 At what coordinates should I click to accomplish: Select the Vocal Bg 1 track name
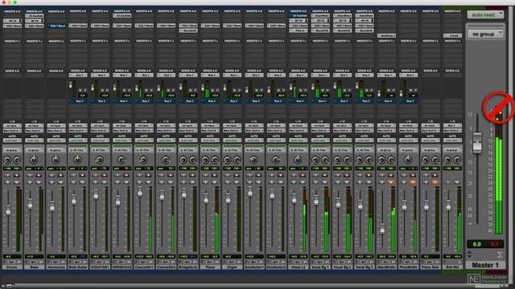click(320, 267)
